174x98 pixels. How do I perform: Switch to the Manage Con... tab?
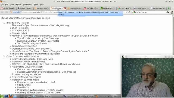coord(42,8)
